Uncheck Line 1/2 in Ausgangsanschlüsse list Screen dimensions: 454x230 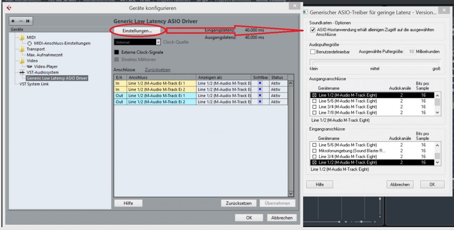[x=314, y=95]
